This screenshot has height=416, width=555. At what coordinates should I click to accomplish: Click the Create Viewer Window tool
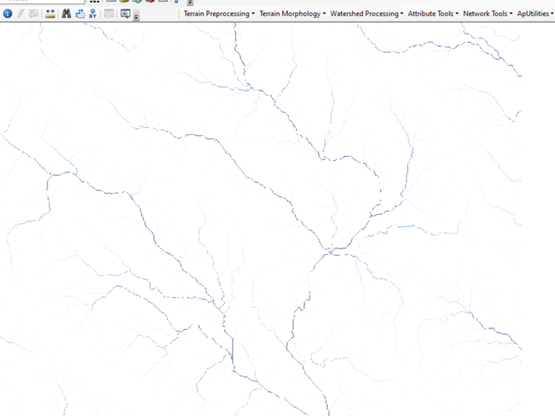pos(125,14)
